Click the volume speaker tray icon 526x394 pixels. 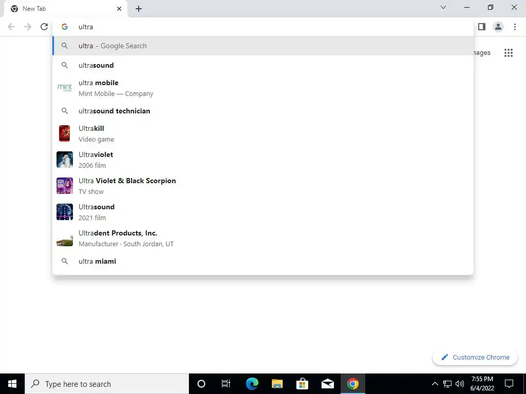pos(460,384)
